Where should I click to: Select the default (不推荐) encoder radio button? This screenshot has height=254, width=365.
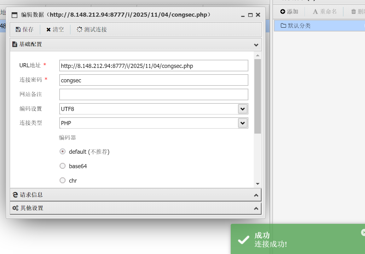click(62, 152)
